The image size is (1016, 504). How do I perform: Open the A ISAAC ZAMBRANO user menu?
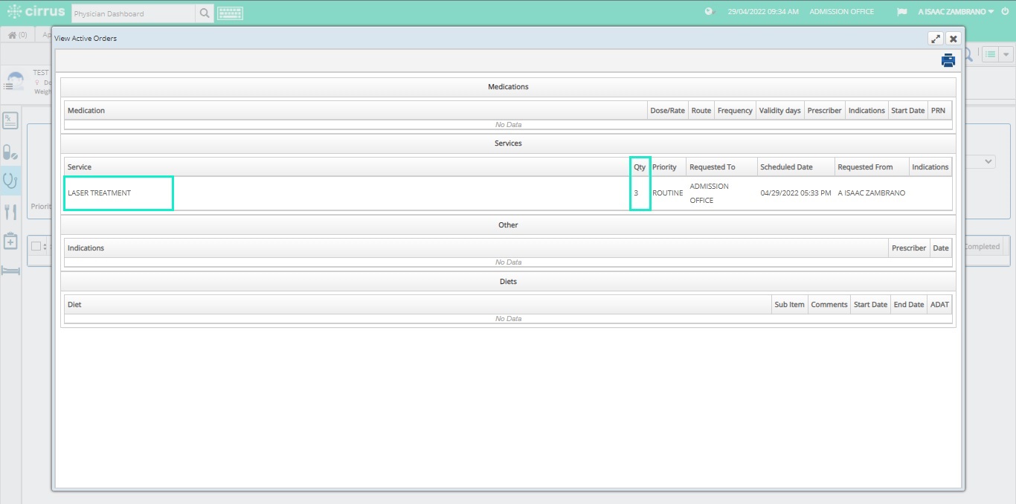click(956, 12)
